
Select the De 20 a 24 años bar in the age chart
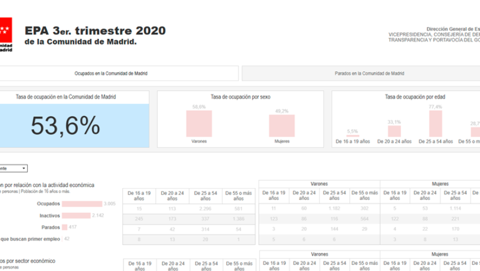pos(394,131)
